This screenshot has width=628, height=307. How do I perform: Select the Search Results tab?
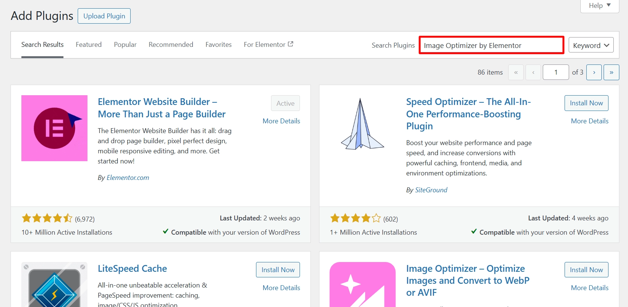click(42, 45)
